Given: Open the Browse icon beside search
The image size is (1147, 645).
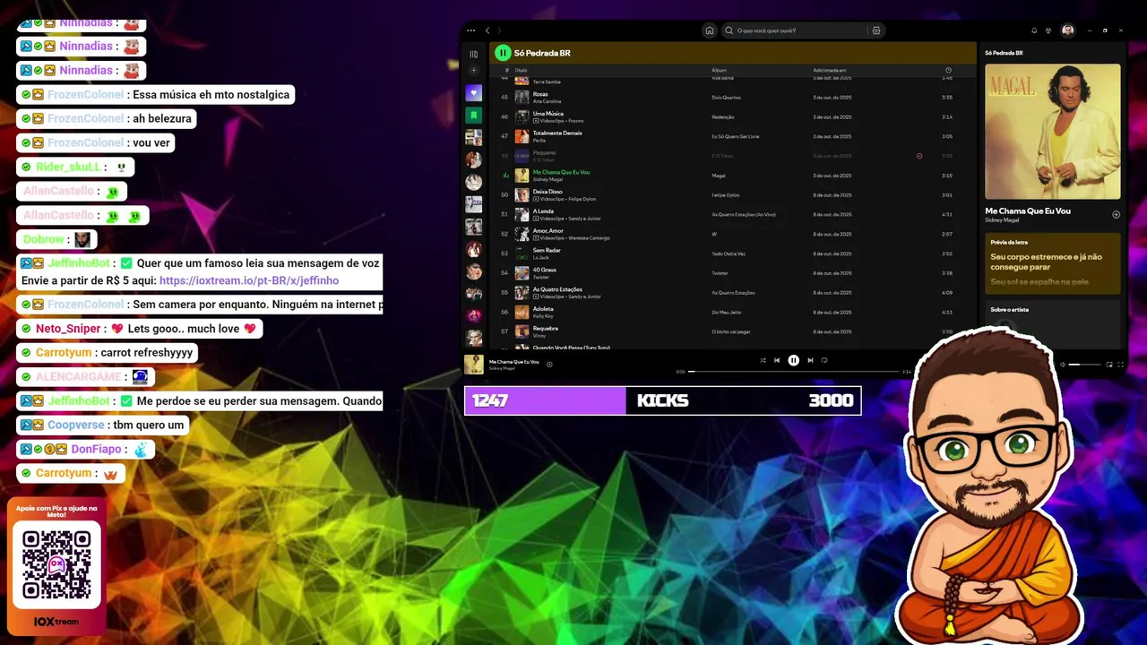Looking at the screenshot, I should (876, 30).
